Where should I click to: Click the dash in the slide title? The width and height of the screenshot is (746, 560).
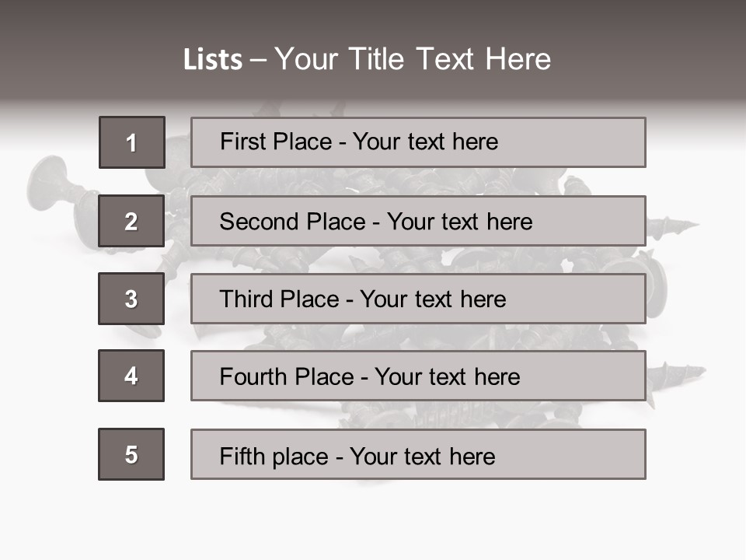click(x=258, y=60)
